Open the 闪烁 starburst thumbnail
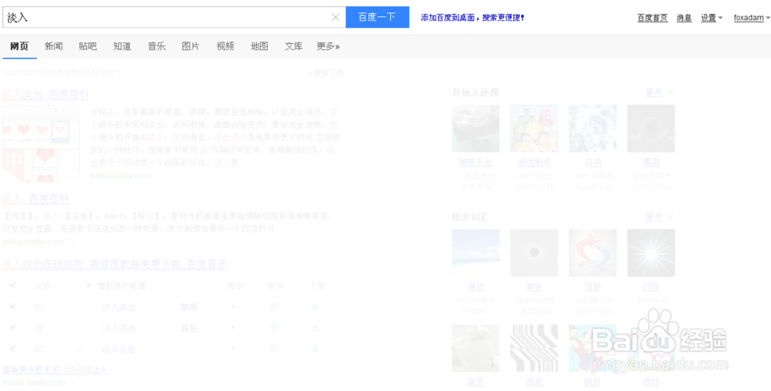Screen dimensions: 771x391 click(651, 252)
